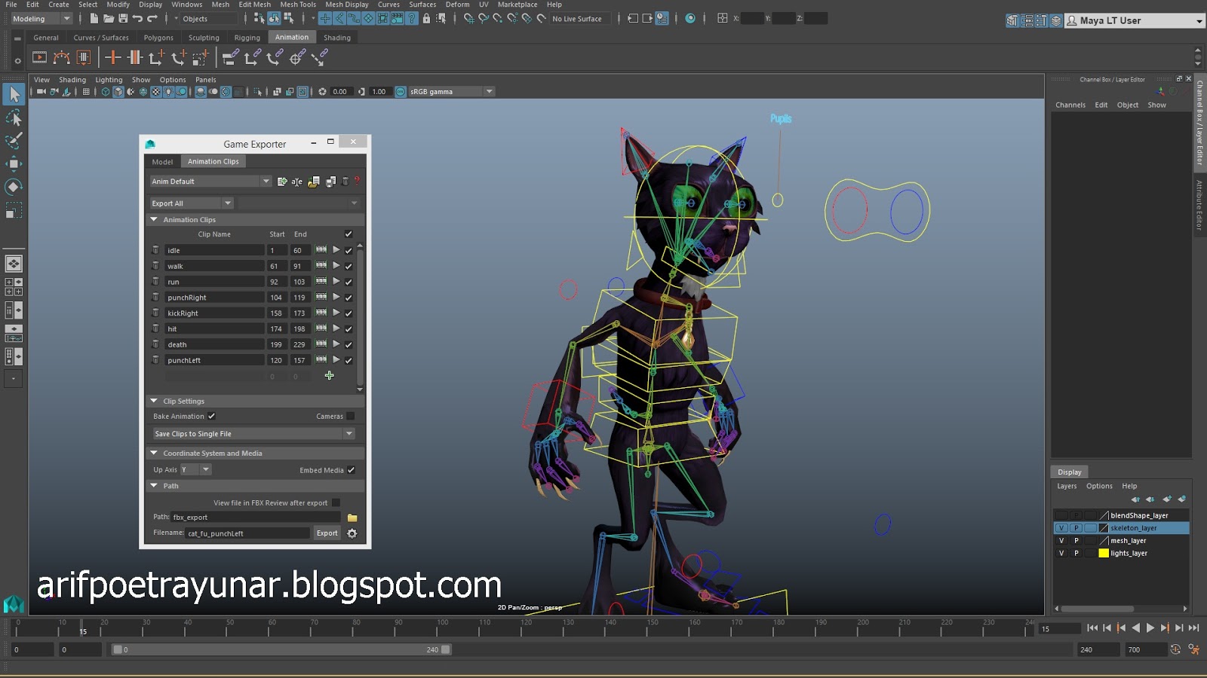Image resolution: width=1207 pixels, height=678 pixels.
Task: Toggle the hit clip export checkbox
Action: [349, 328]
